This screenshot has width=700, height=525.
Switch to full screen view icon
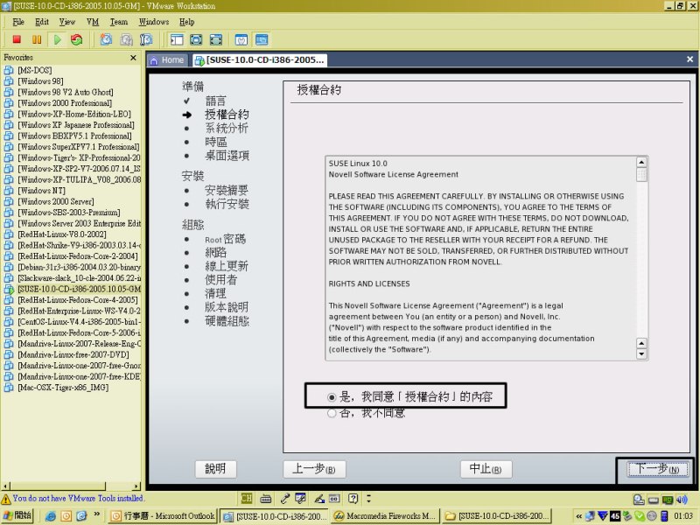196,39
